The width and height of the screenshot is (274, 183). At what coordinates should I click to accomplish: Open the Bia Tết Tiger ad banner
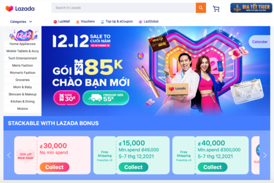251,8
